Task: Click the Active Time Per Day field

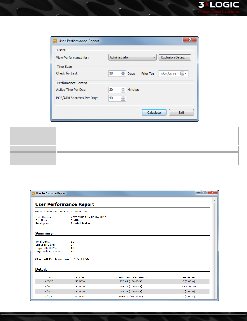Action: [115, 90]
